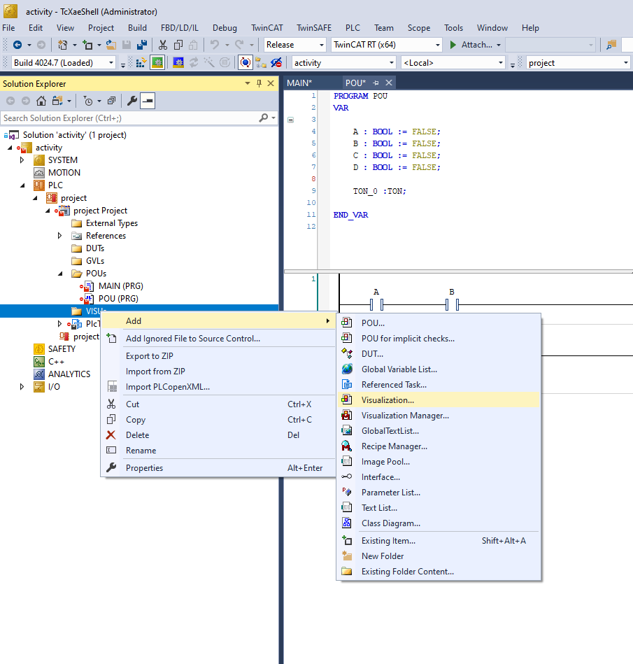Click the red Delete X icon
633x664 pixels.
pyautogui.click(x=111, y=435)
